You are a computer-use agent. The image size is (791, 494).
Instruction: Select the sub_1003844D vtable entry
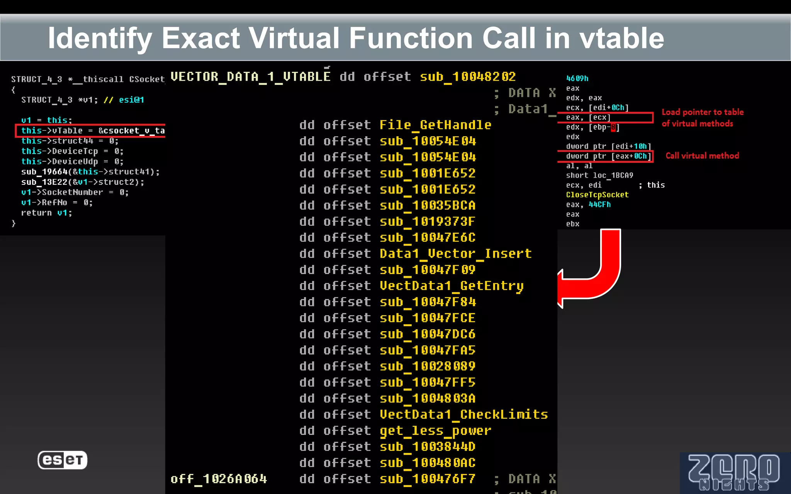coord(428,447)
